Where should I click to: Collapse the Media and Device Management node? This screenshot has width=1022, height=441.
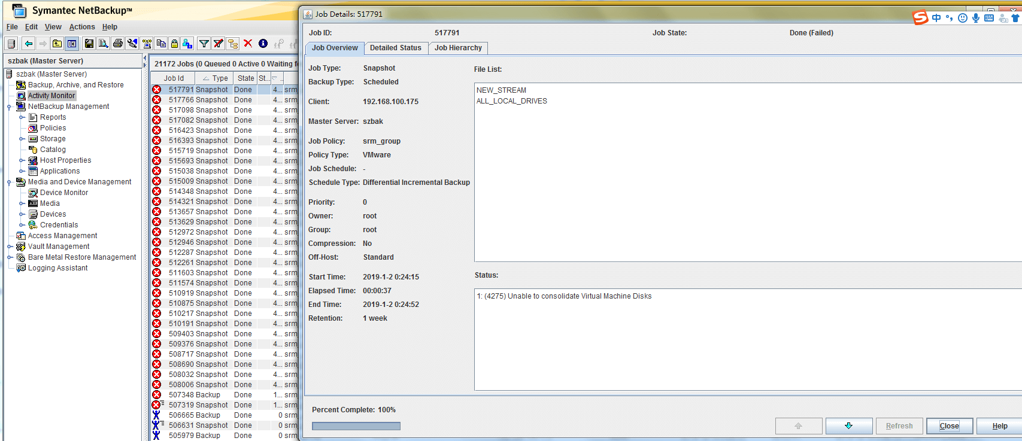pyautogui.click(x=9, y=183)
